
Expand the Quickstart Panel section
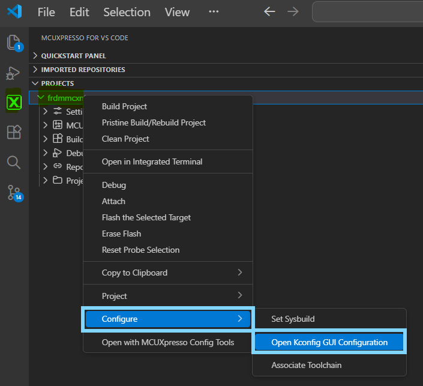tap(73, 56)
